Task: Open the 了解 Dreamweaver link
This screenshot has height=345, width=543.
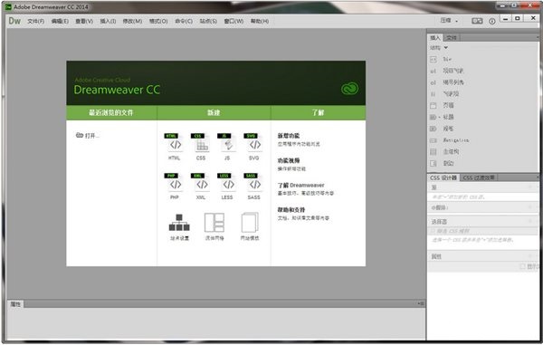Action: [x=301, y=186]
